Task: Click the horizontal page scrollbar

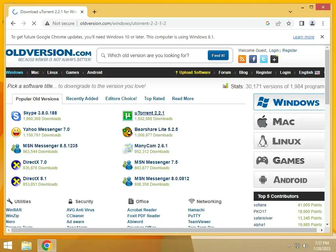Action: coord(164,230)
